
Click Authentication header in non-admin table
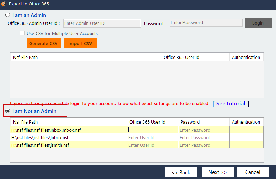pos(246,122)
